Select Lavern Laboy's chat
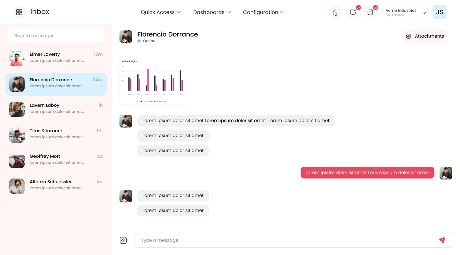The width and height of the screenshot is (460, 255). pyautogui.click(x=56, y=110)
